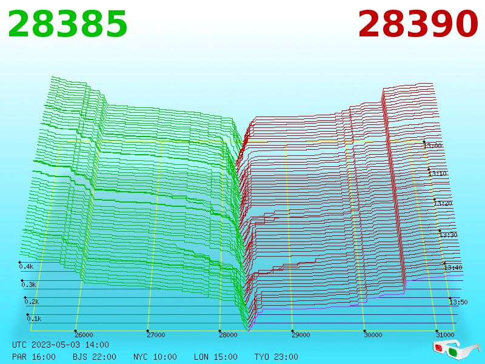
Task: Click the 26000 price axis label
Action: (x=84, y=335)
